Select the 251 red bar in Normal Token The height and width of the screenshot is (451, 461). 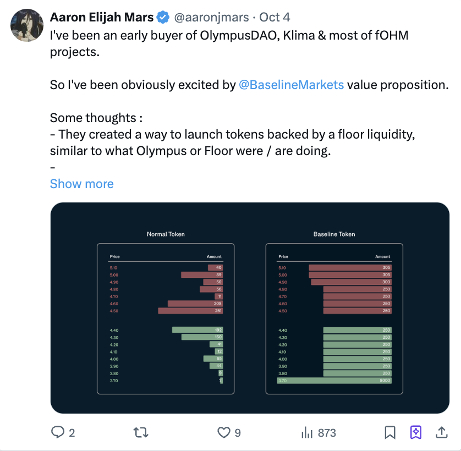coord(190,311)
